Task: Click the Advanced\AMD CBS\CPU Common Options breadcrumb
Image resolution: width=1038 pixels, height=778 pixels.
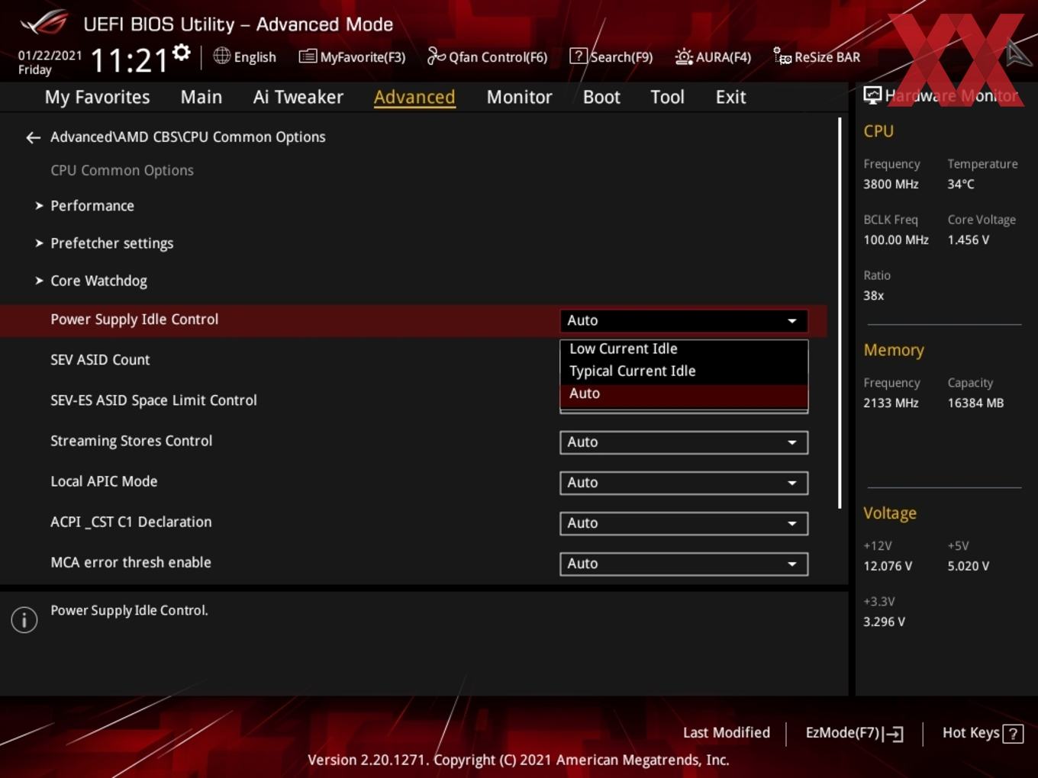Action: click(x=188, y=137)
